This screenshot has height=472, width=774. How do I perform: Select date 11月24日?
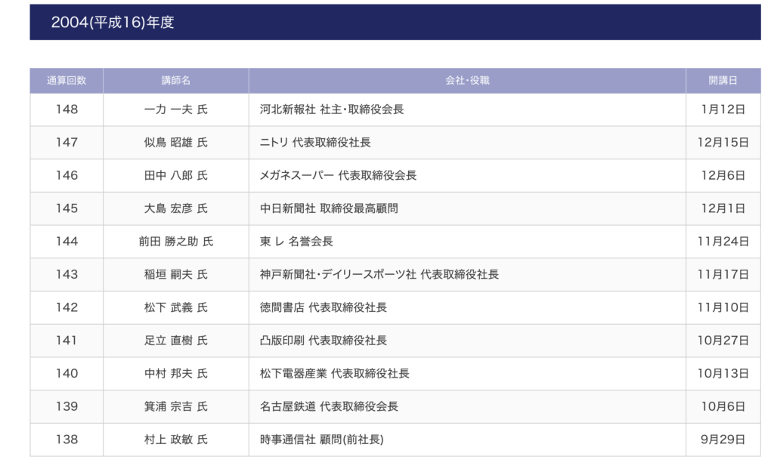(x=723, y=242)
